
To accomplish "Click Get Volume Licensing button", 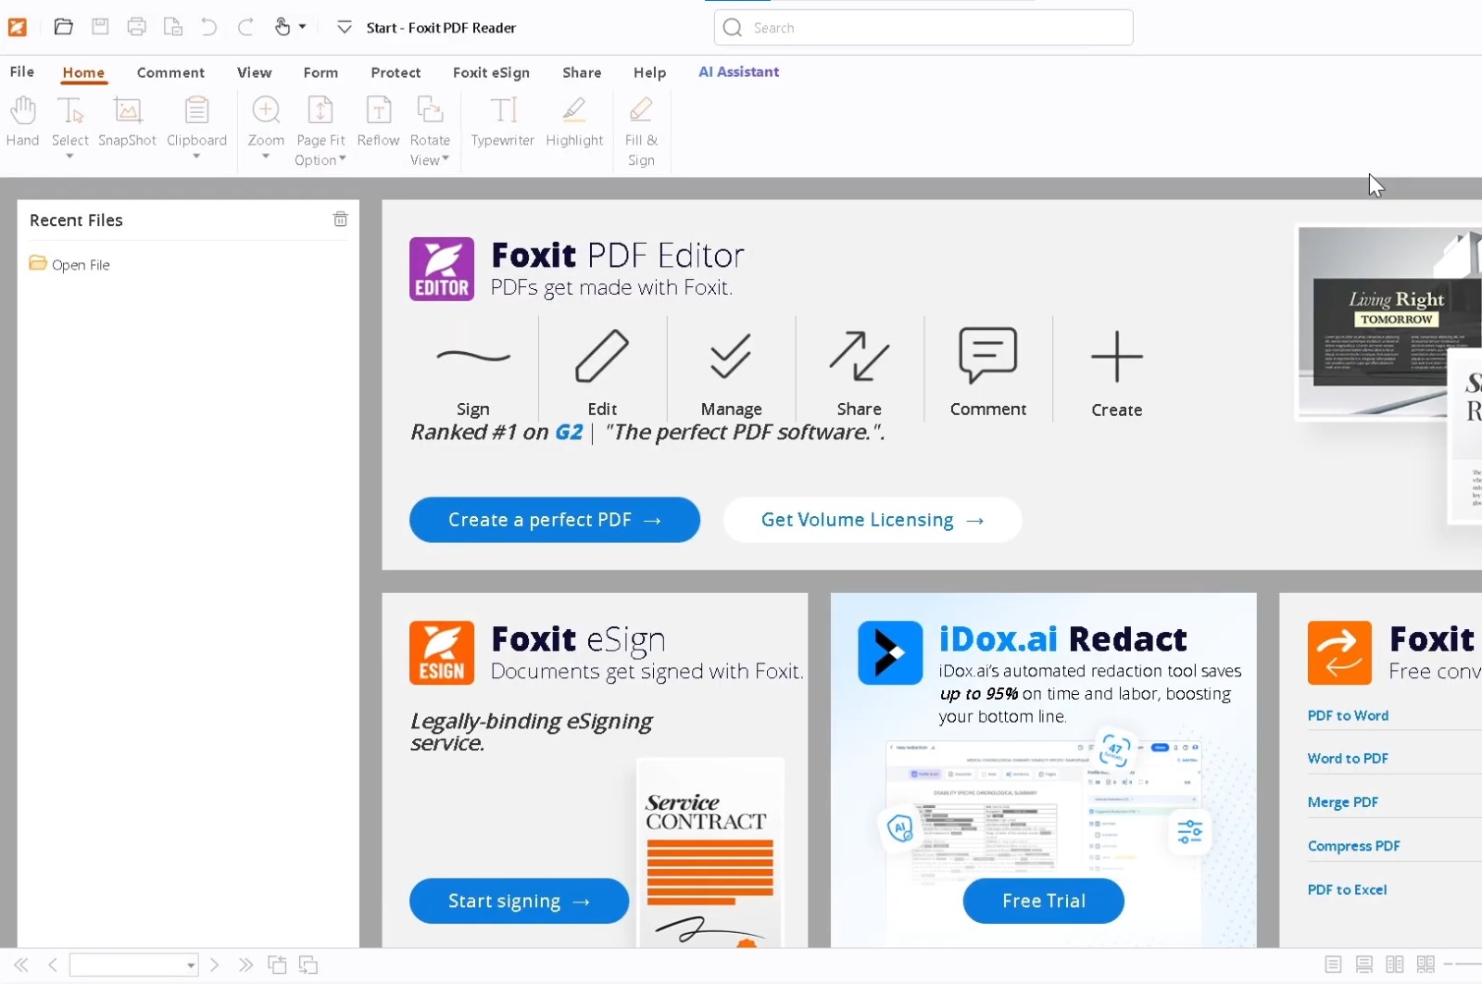I will pyautogui.click(x=873, y=520).
